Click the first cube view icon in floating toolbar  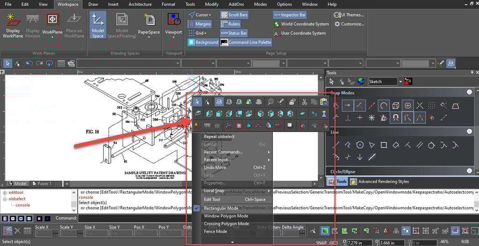(x=209, y=113)
